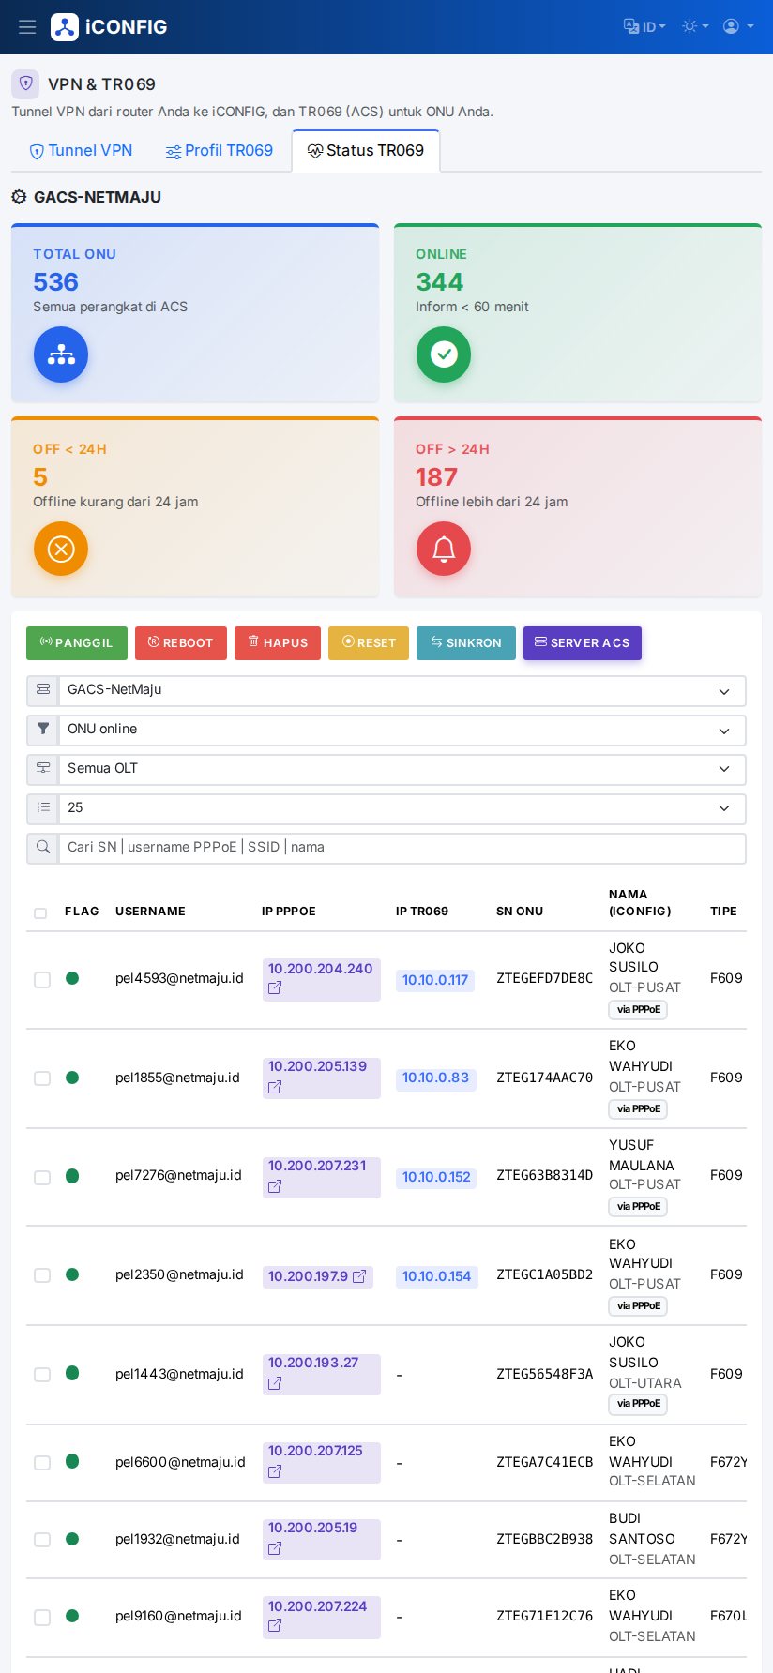Click the OFF > 24H bell icon

444,549
